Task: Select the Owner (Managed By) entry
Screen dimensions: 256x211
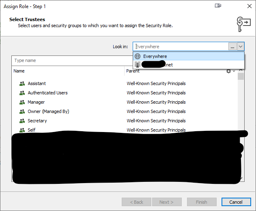Action: [x=48, y=112]
